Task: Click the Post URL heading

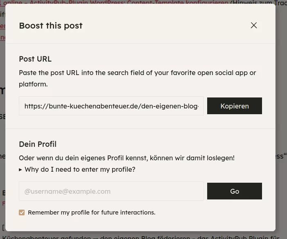Action: (x=35, y=59)
